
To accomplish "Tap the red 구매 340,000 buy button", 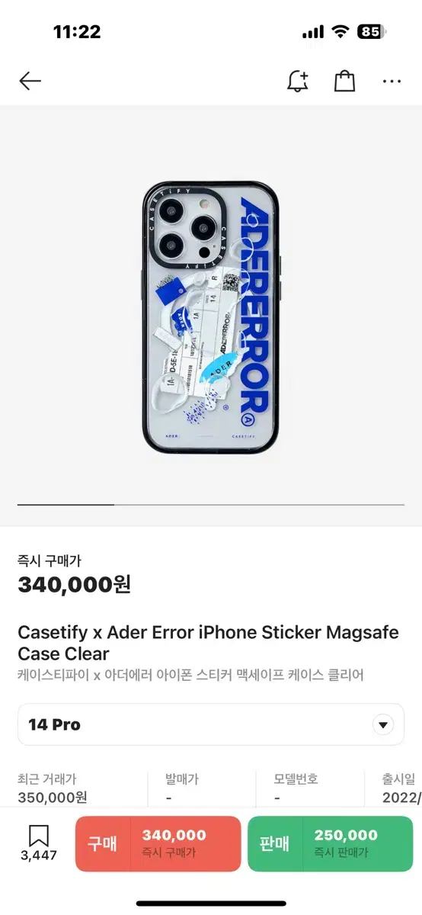I will (x=158, y=844).
